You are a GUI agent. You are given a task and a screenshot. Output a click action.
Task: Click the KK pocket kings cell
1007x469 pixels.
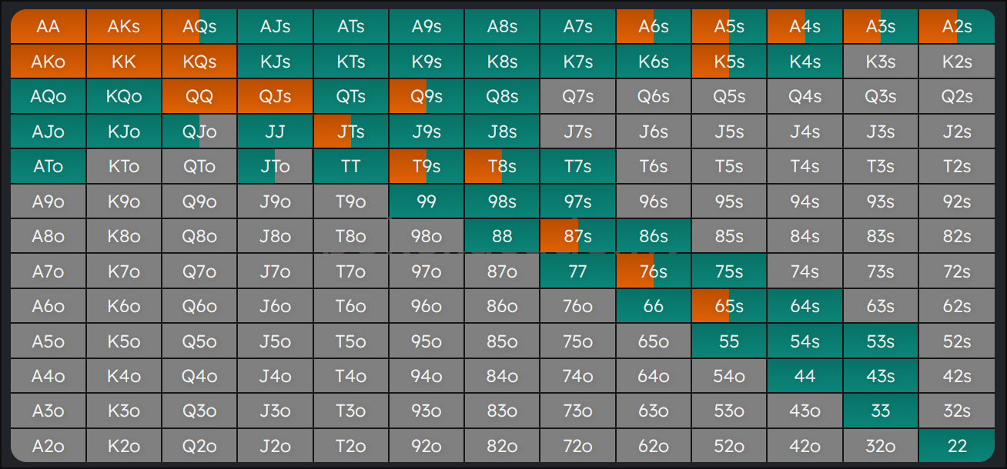124,62
